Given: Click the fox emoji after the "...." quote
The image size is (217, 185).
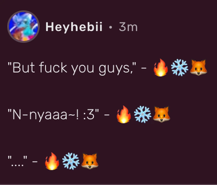Looking at the screenshot, I should pyautogui.click(x=90, y=161).
